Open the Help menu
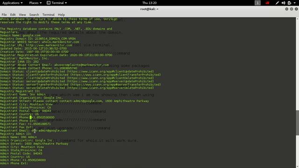The image size is (299, 168). coord(61,14)
